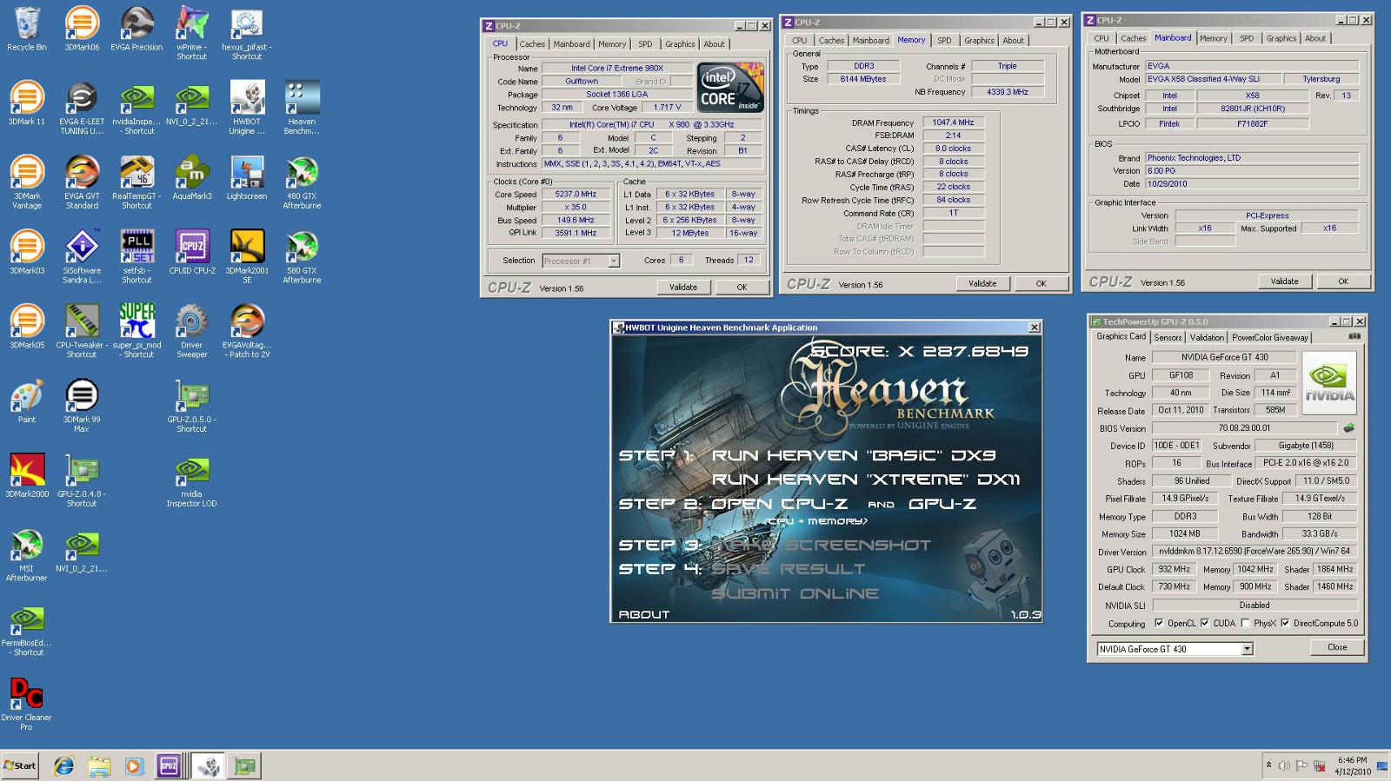Open EVGA E-LEET Tuning Utility icon
Screen dimensions: 1391x781
tap(82, 108)
